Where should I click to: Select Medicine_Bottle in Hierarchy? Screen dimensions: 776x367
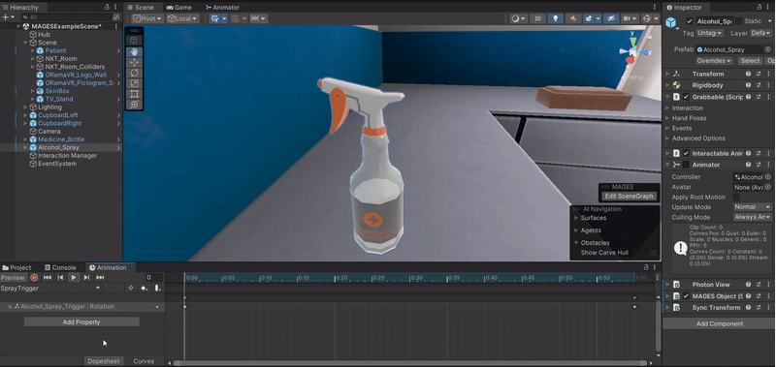(x=61, y=139)
